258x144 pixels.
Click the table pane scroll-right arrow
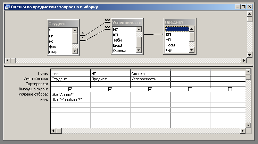tap(244, 60)
